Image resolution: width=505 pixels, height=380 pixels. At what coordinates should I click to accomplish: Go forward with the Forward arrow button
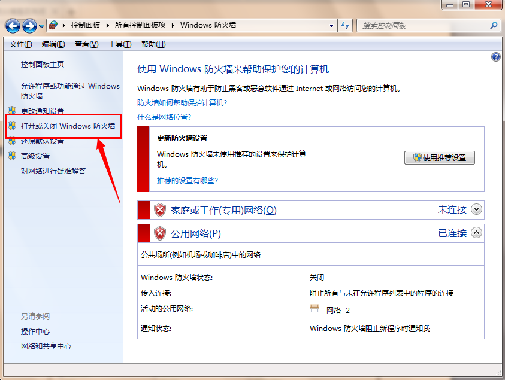29,26
